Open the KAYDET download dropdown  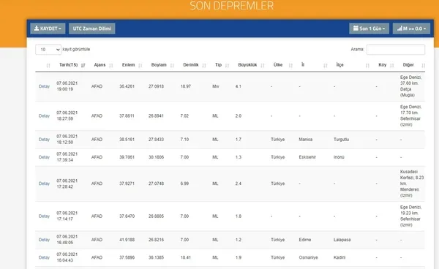click(x=48, y=29)
